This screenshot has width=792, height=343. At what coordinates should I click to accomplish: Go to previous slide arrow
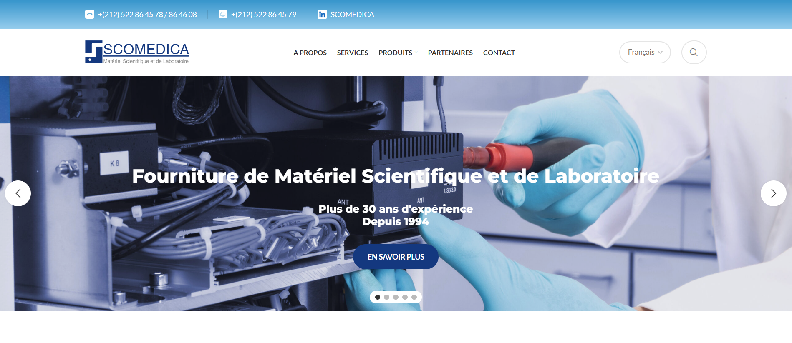(18, 193)
